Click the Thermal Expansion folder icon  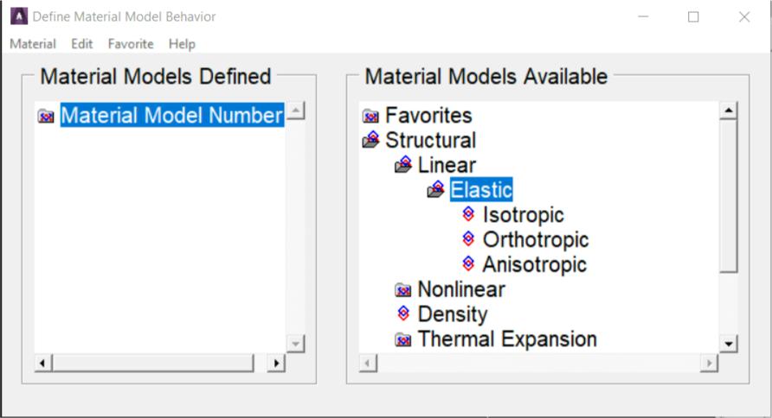402,339
